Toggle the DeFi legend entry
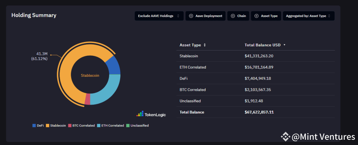Screen dimensions: 358x145 pyautogui.click(x=38, y=125)
